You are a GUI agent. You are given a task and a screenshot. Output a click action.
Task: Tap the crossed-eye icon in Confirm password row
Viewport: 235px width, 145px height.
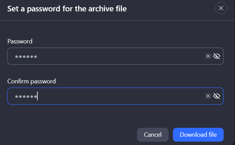point(217,96)
